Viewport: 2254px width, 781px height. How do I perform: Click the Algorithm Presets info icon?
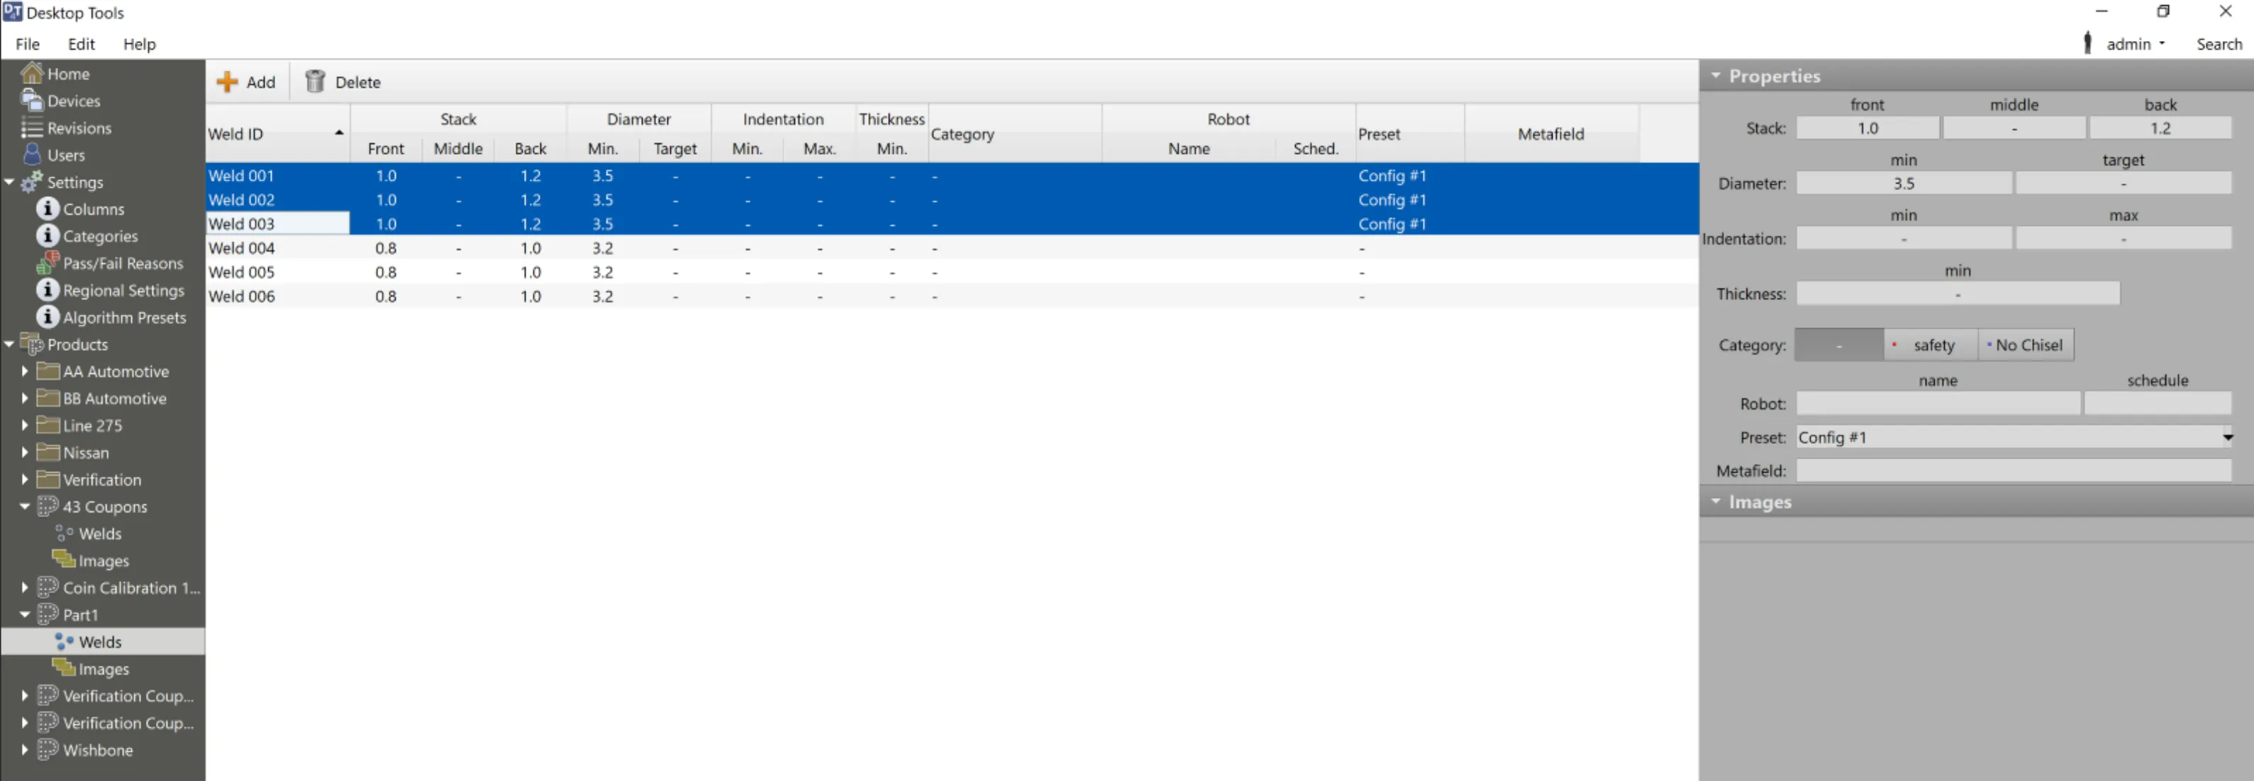pos(48,318)
